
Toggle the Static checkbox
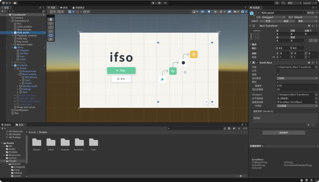(305, 13)
